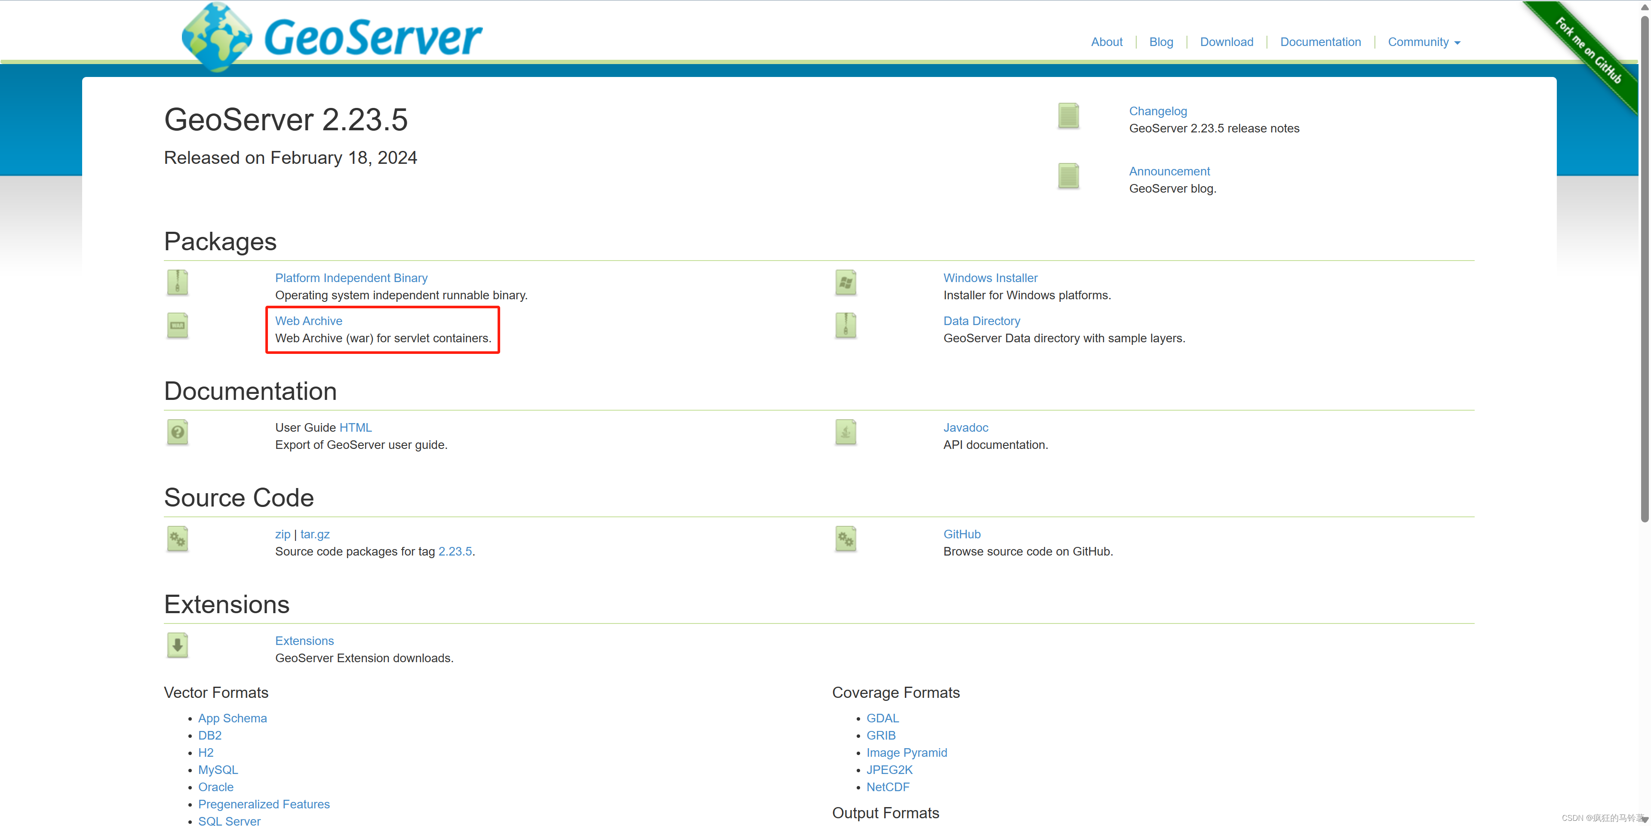
Task: Download the tar.gz source package
Action: click(315, 534)
